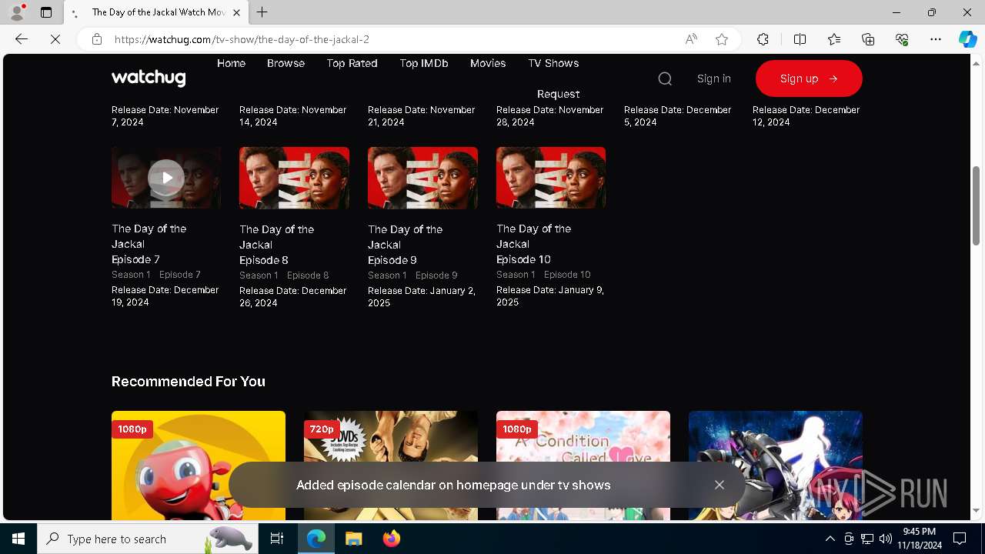Screen dimensions: 985x554
Task: Click 'Release Date: December 19, 2024' text
Action: [x=165, y=296]
